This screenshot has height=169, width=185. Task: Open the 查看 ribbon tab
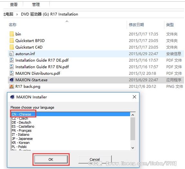14,5
